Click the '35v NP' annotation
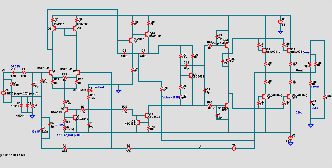Image resolution: width=332 pixels, height=168 pixels. click(36, 131)
